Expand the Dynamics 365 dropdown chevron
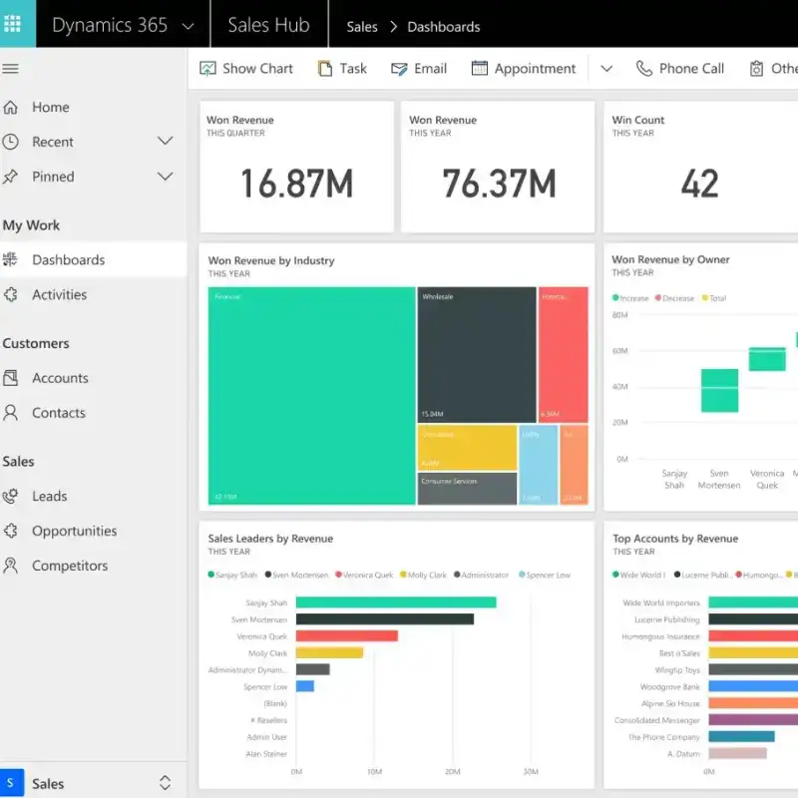798x798 pixels. [x=188, y=26]
